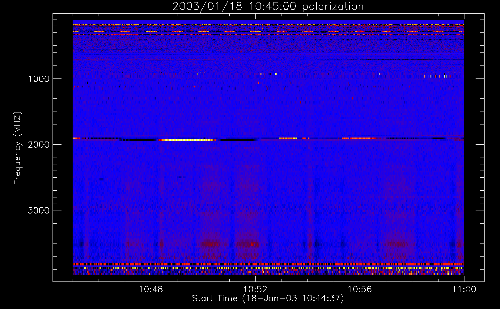Click the "2000" frequency tick label

coord(39,144)
